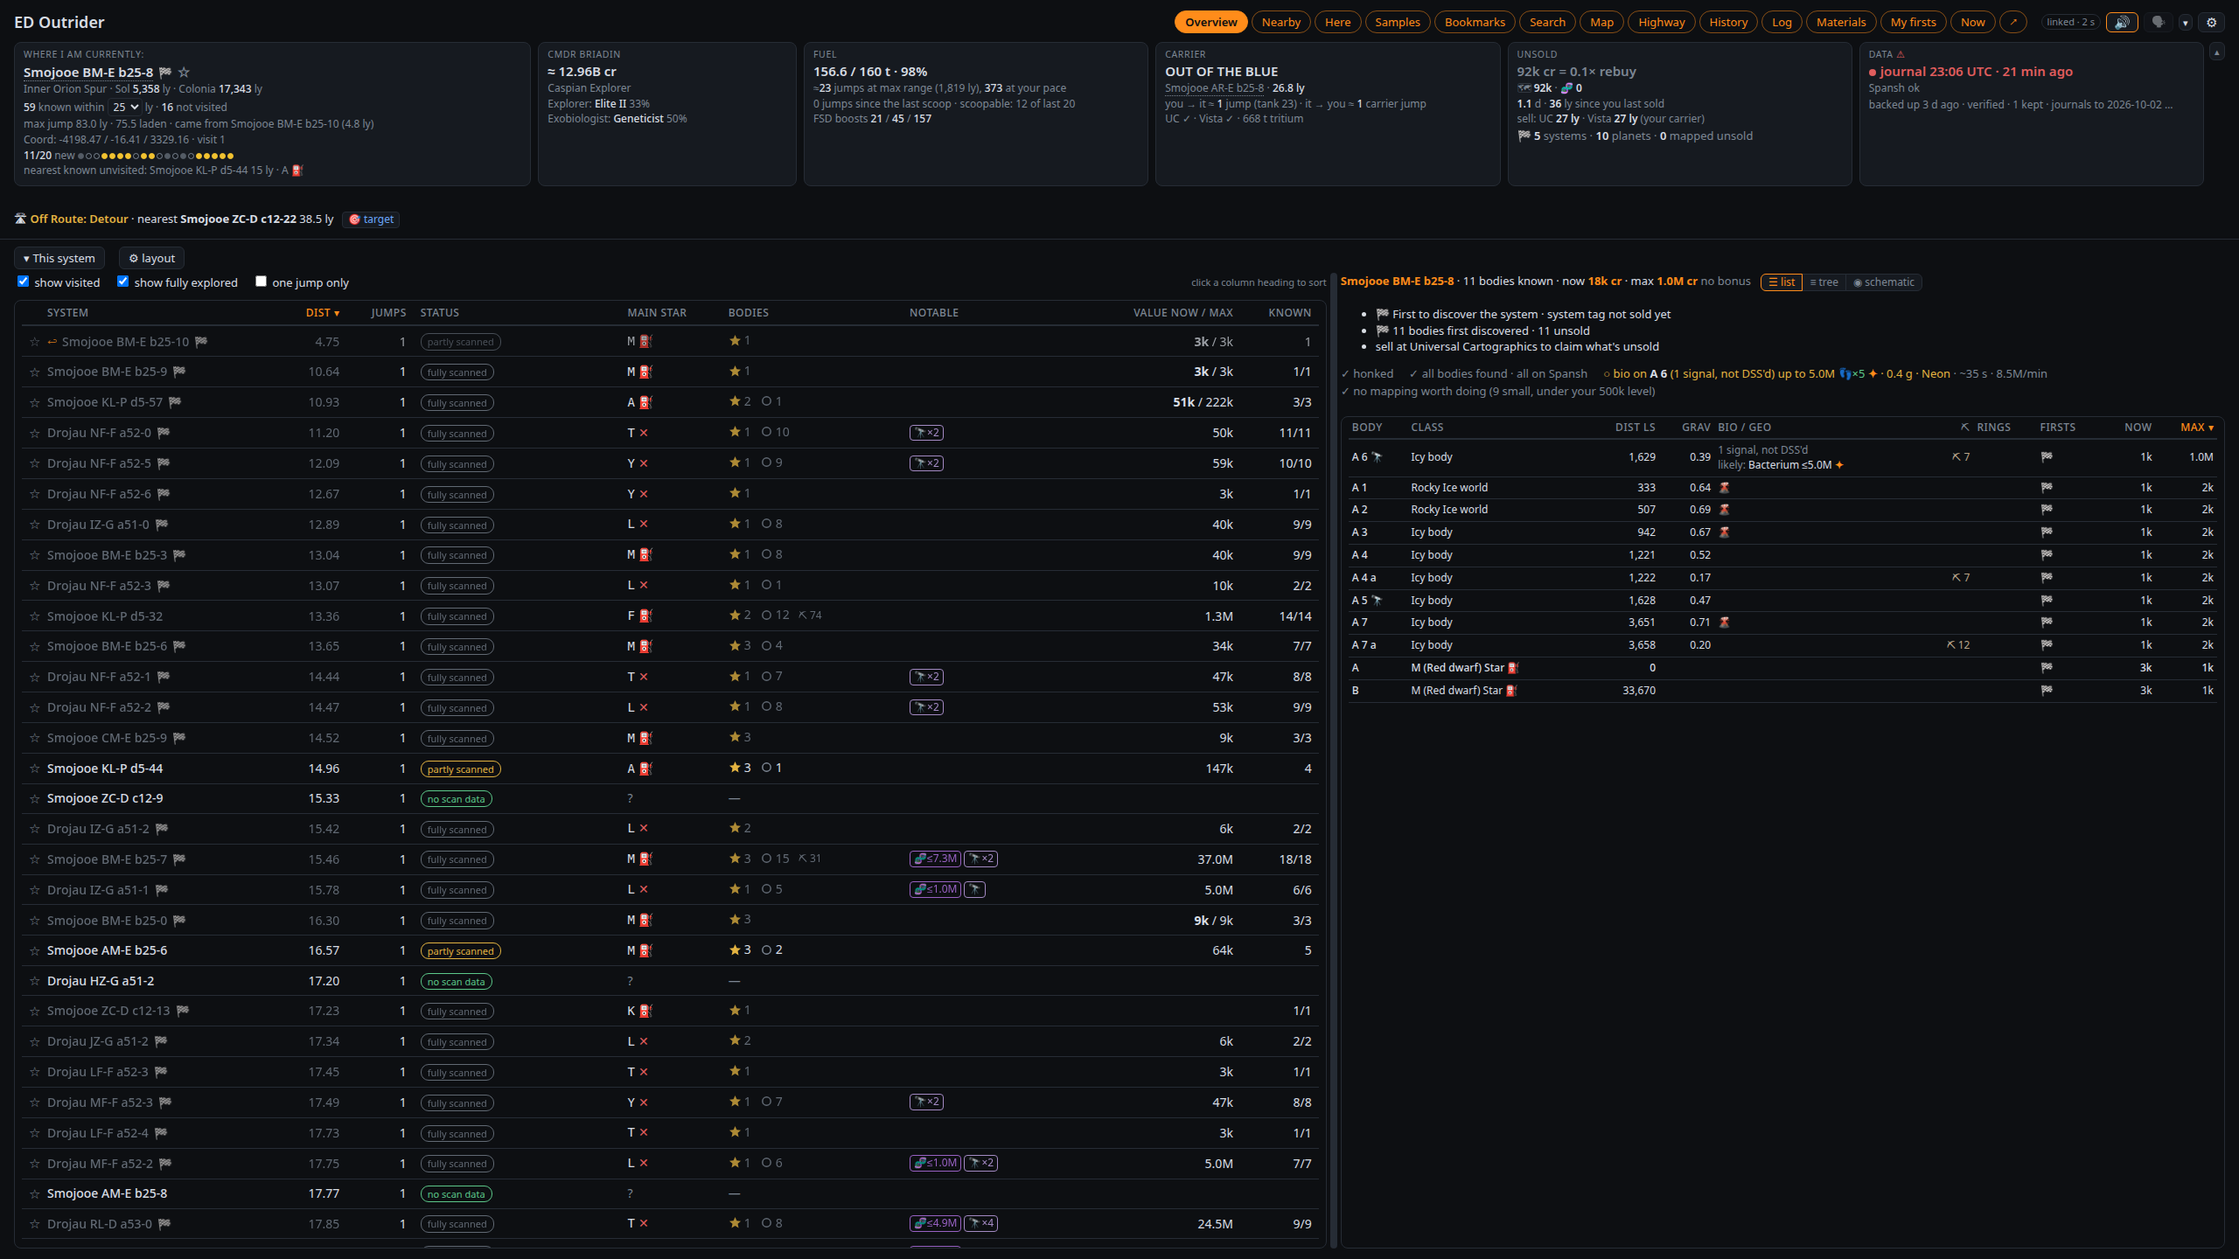
Task: Toggle the sound speaker button
Action: (x=2122, y=23)
